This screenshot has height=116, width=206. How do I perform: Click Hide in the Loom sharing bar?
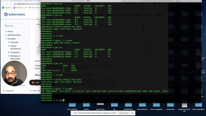(132, 113)
